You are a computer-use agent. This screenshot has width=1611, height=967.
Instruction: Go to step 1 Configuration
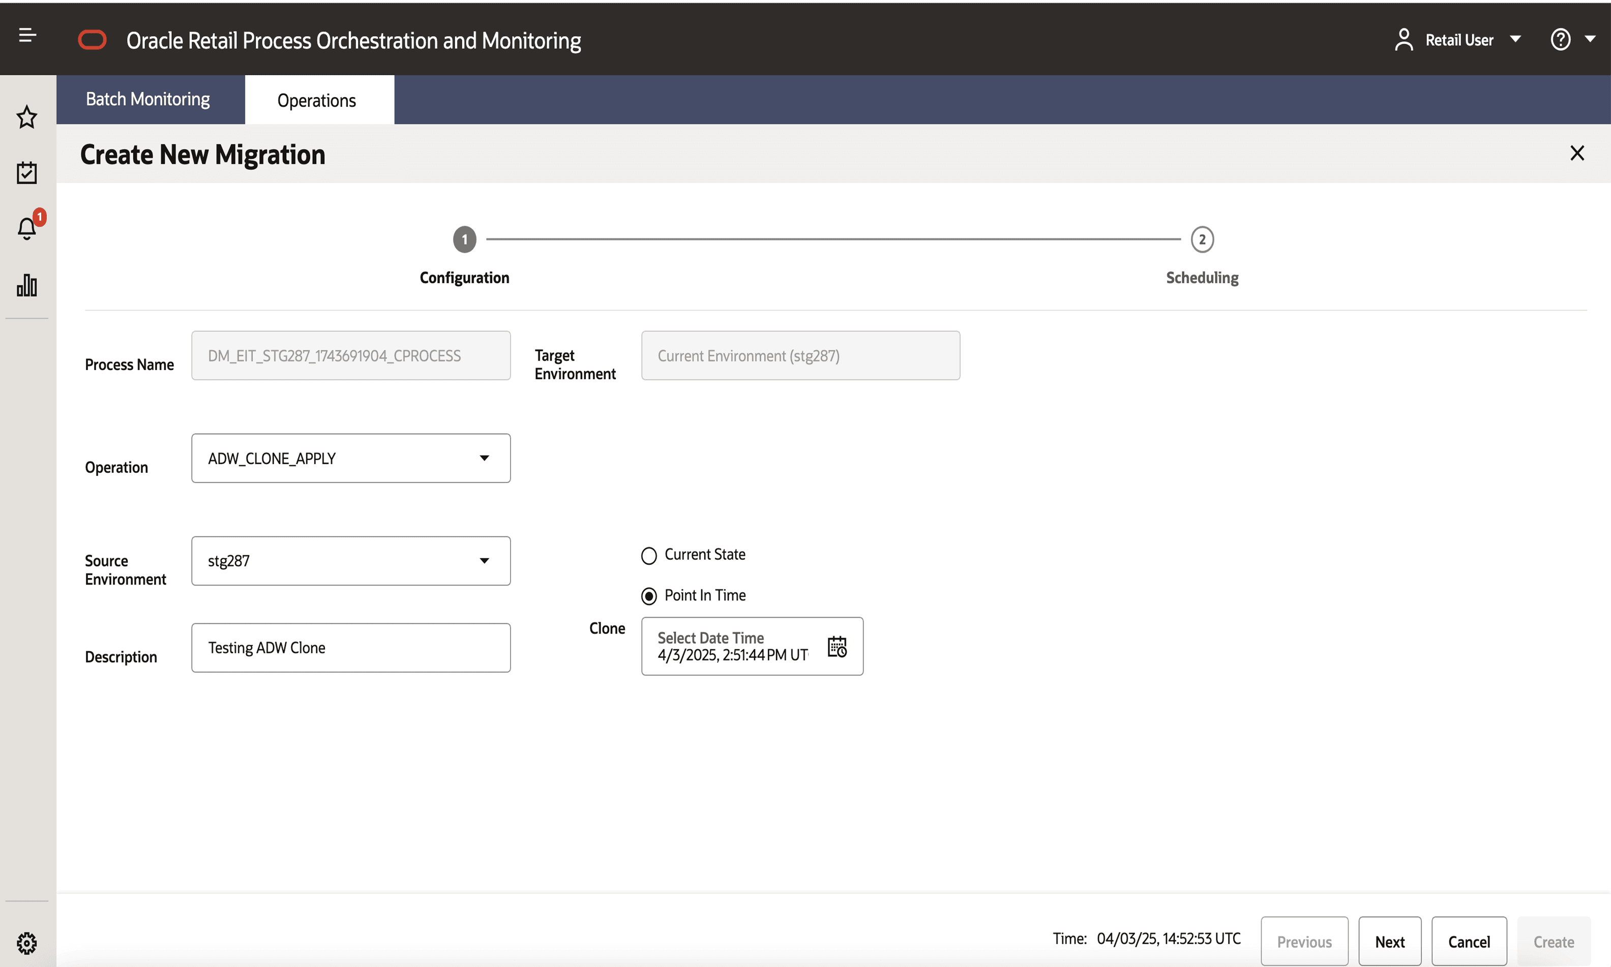464,240
